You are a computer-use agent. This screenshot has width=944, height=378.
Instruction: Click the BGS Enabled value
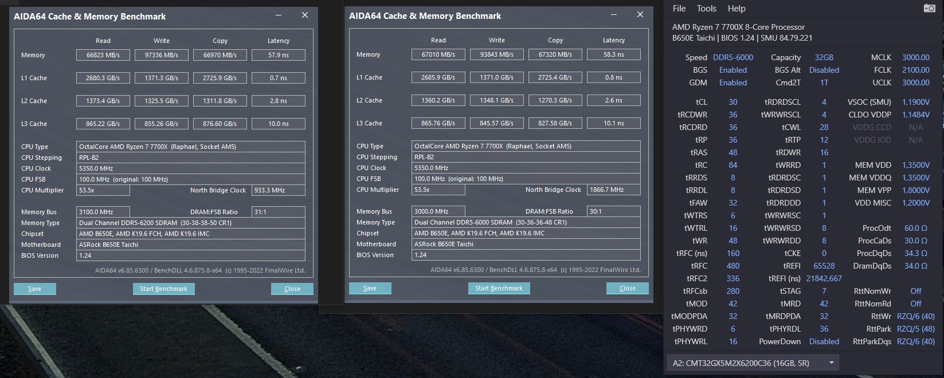733,70
